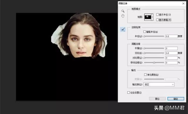Screen dimensions: 188x114
Task: Enable the 净化颜色 checkbox
Action: pos(145,75)
